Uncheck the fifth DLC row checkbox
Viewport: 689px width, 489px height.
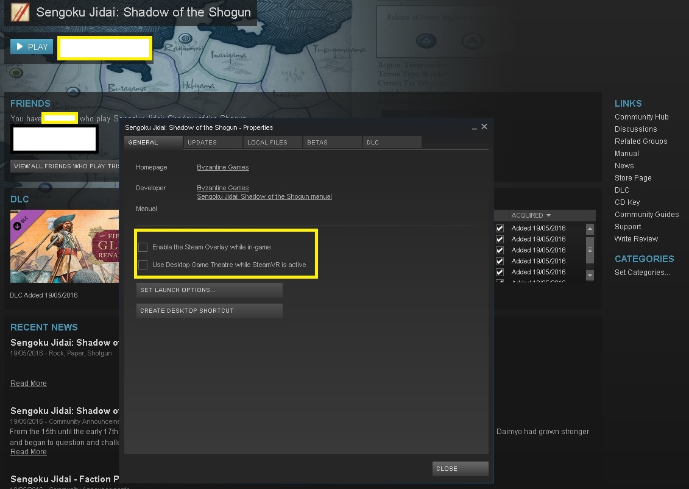click(x=500, y=272)
